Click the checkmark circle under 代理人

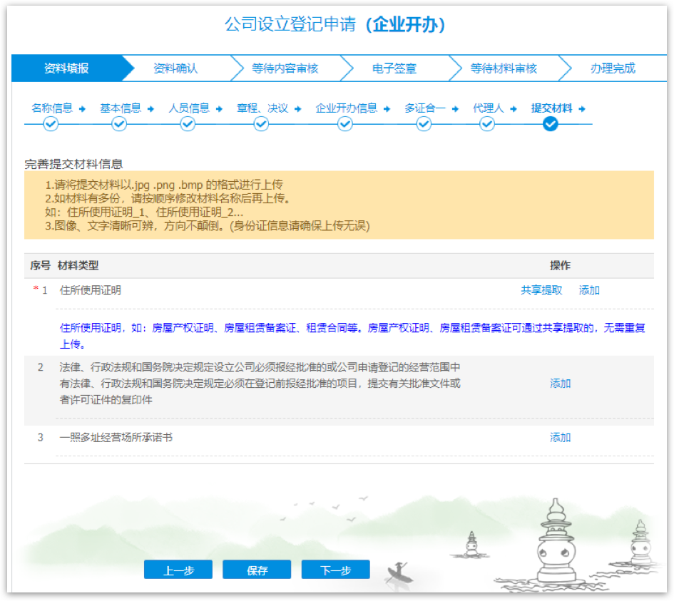pos(487,124)
